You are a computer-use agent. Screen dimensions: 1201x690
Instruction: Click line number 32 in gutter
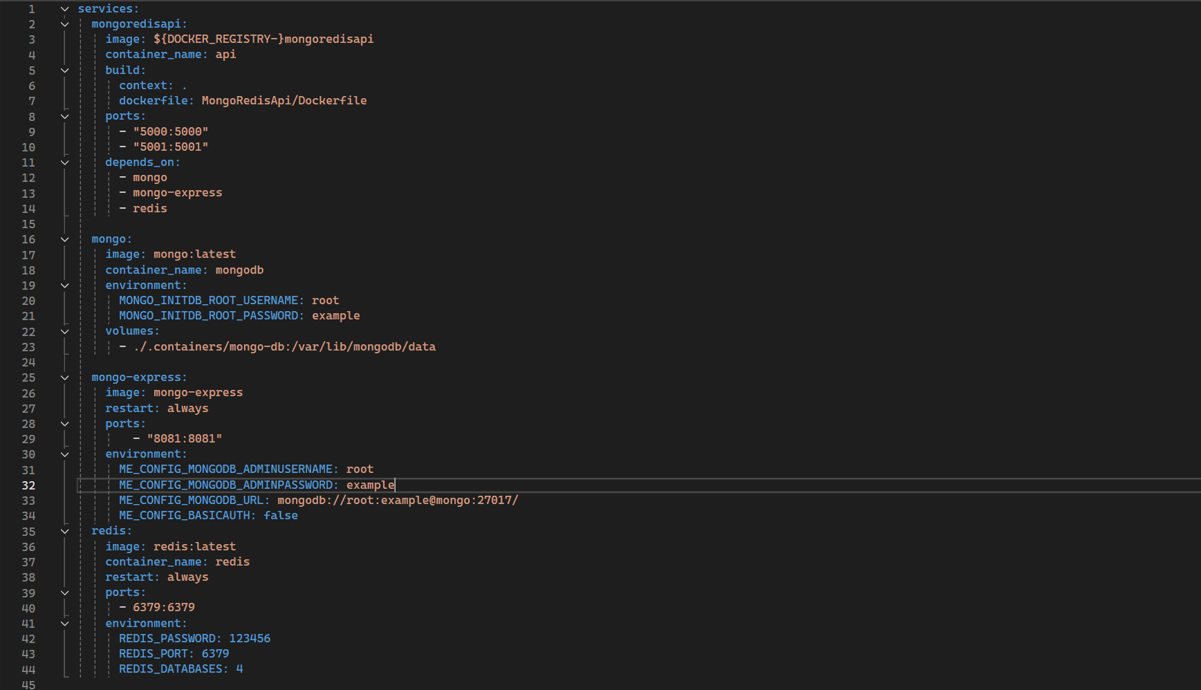tap(28, 485)
